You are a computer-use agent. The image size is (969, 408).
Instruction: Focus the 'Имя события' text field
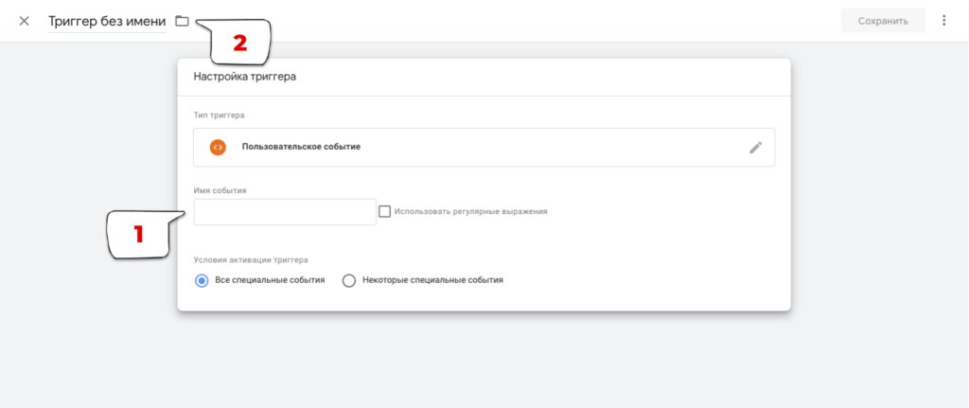point(285,212)
